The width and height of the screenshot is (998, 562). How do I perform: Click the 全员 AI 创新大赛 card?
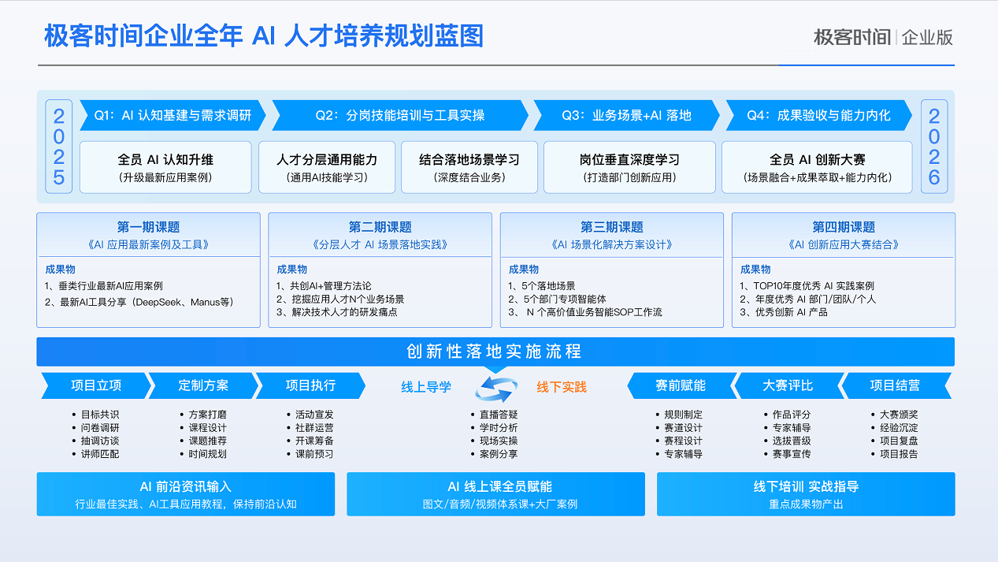point(817,167)
